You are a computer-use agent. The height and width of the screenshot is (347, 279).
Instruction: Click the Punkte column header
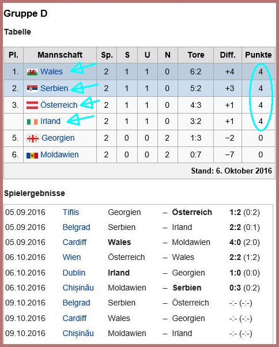coord(258,55)
